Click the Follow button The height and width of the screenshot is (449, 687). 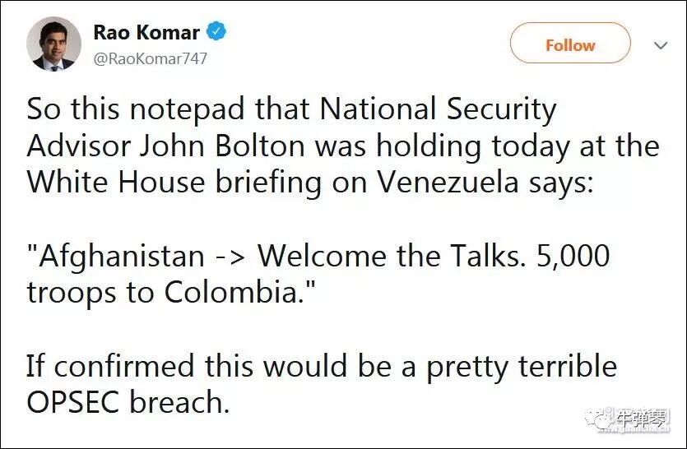(570, 43)
